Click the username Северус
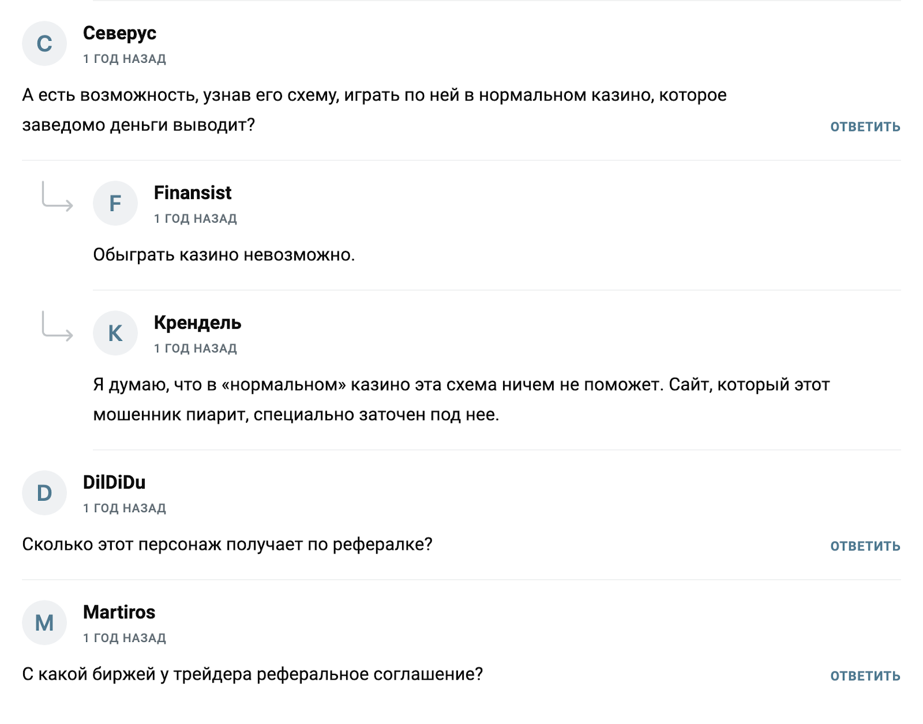The height and width of the screenshot is (724, 923). (119, 33)
